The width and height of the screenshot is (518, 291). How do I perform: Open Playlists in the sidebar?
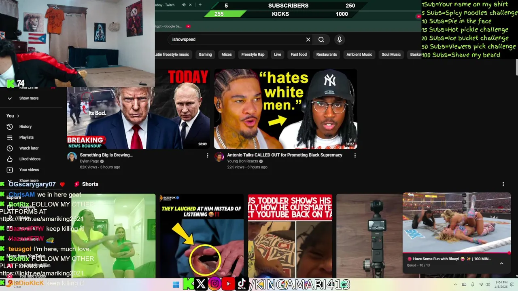[26, 137]
